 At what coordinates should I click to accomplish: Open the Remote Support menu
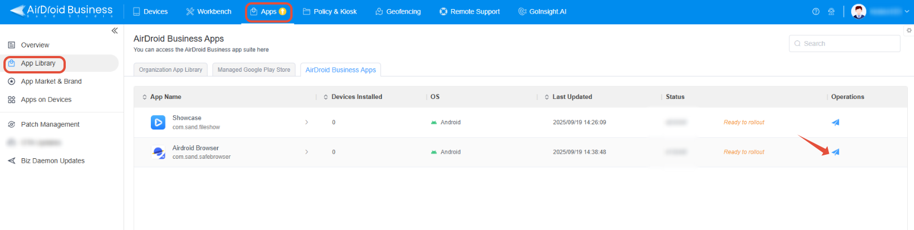469,11
